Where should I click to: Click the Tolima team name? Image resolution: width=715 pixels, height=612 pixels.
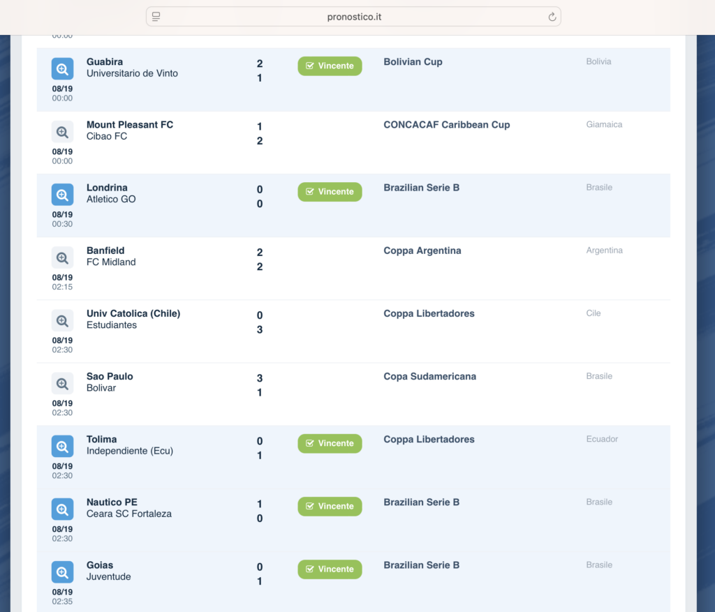(x=102, y=439)
